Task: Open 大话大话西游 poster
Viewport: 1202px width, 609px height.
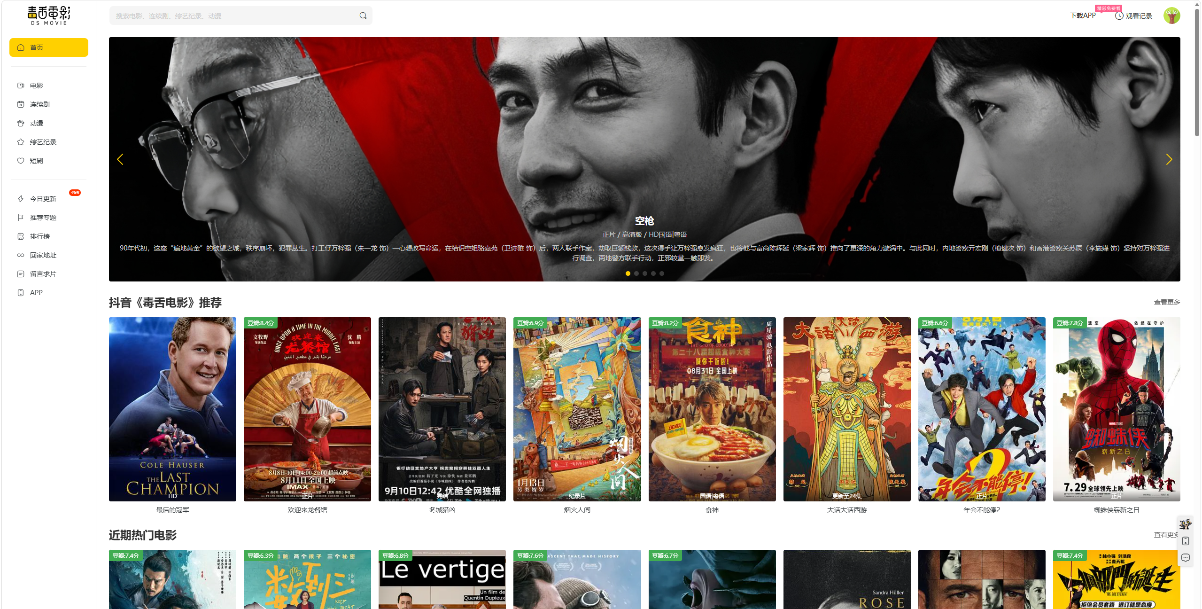Action: point(847,409)
